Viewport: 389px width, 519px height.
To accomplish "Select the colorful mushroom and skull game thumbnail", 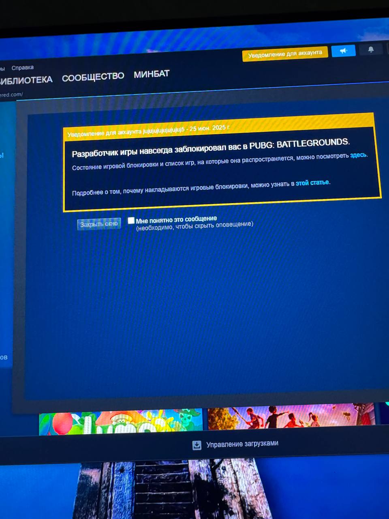I will coord(121,421).
